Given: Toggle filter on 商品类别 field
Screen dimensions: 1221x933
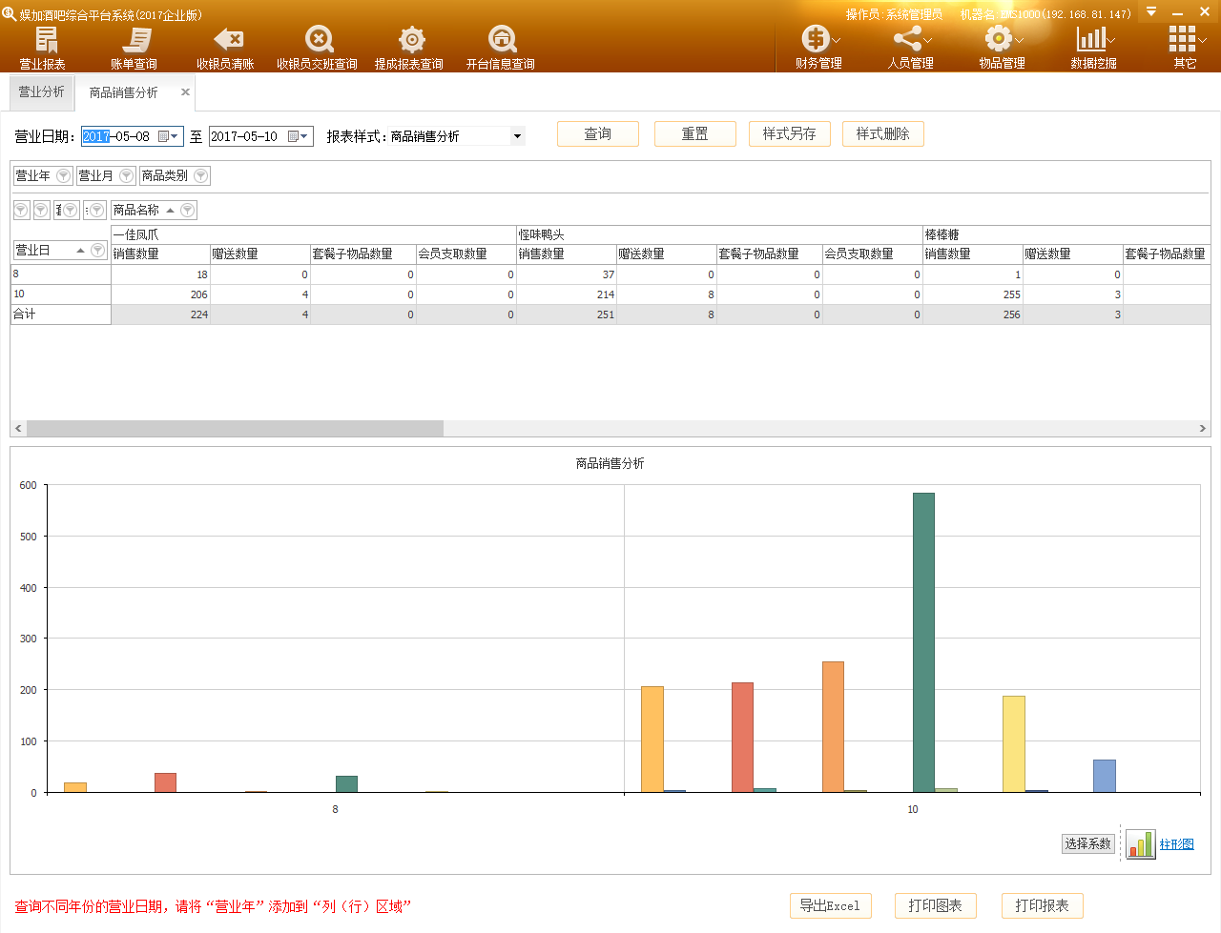Looking at the screenshot, I should 200,176.
